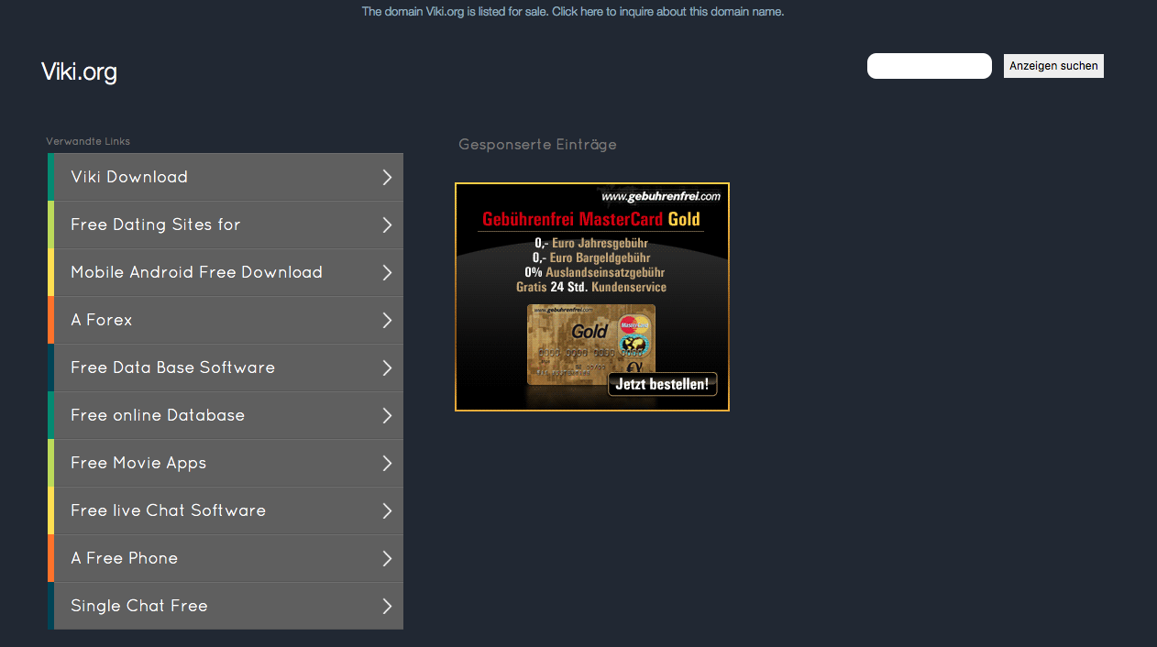The image size is (1157, 647).
Task: Click the Jetzt bestellen! button in the ad
Action: (662, 384)
